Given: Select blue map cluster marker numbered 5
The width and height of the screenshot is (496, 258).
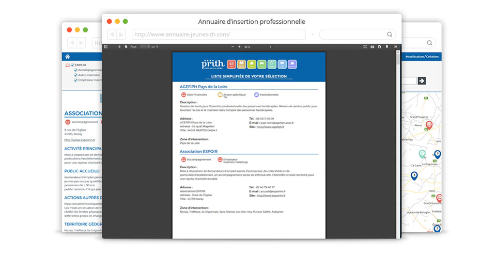Looking at the screenshot, I should pos(438,154).
